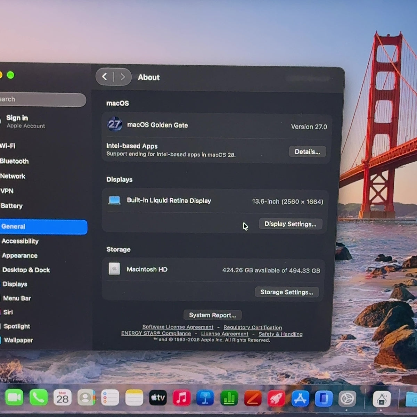Open Contacts from the Dock

(86, 398)
